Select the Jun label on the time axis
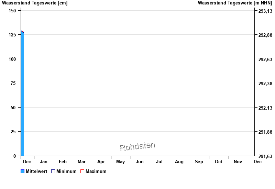The image size is (275, 189). coord(140,162)
